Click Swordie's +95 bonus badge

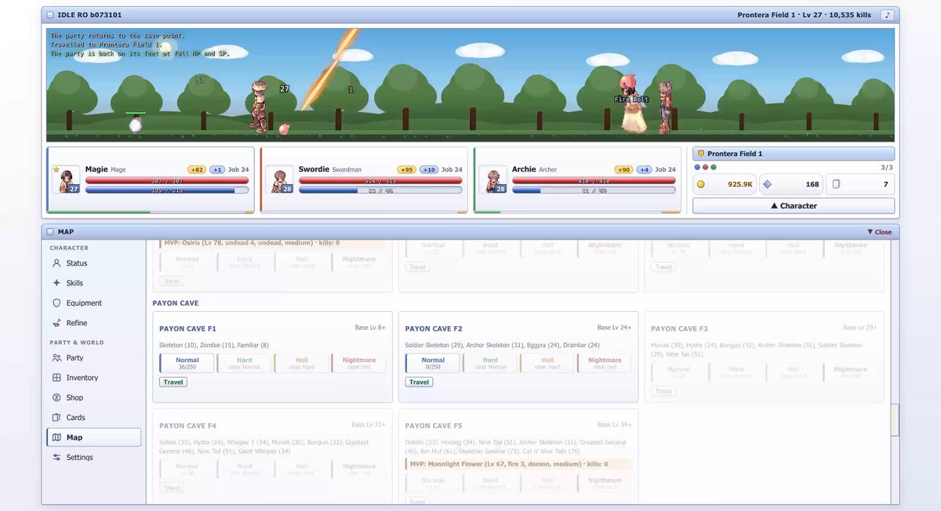pyautogui.click(x=406, y=169)
